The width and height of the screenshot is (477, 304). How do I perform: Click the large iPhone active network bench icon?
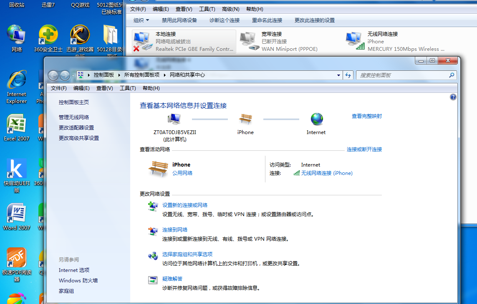coord(158,169)
